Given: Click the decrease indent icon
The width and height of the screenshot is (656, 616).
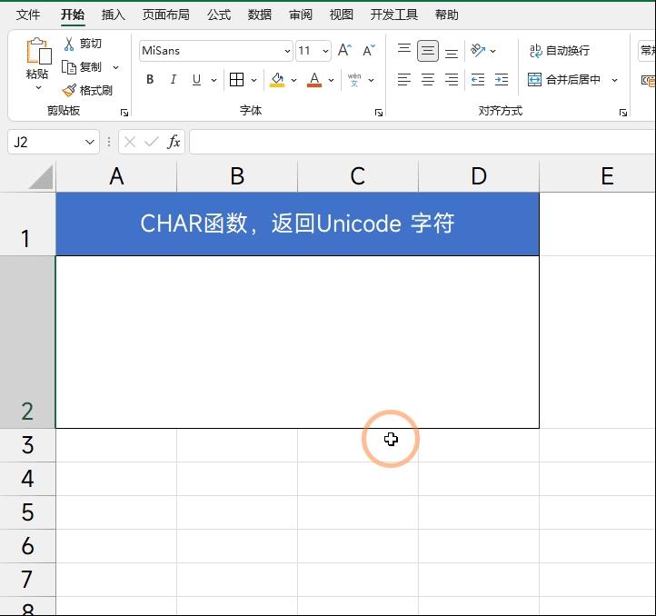Looking at the screenshot, I should pos(478,80).
